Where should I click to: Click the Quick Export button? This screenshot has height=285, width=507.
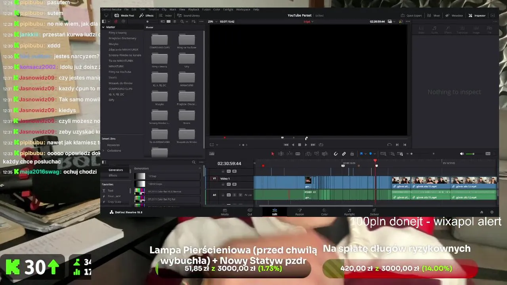coord(411,15)
